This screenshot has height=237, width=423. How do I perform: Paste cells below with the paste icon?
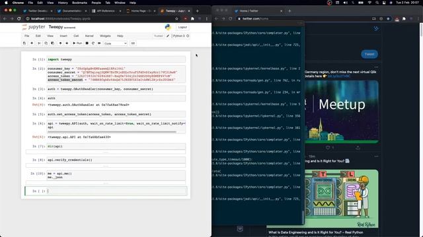point(53,43)
